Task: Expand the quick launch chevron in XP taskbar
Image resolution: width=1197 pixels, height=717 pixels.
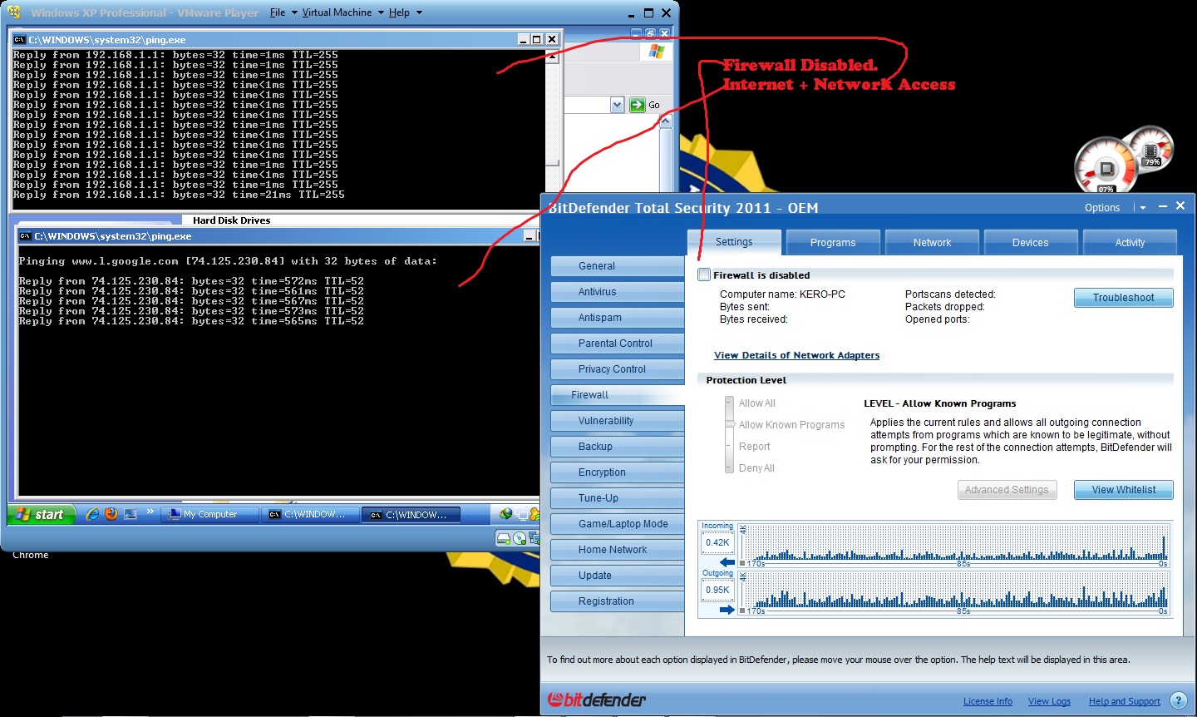Action: pos(150,512)
